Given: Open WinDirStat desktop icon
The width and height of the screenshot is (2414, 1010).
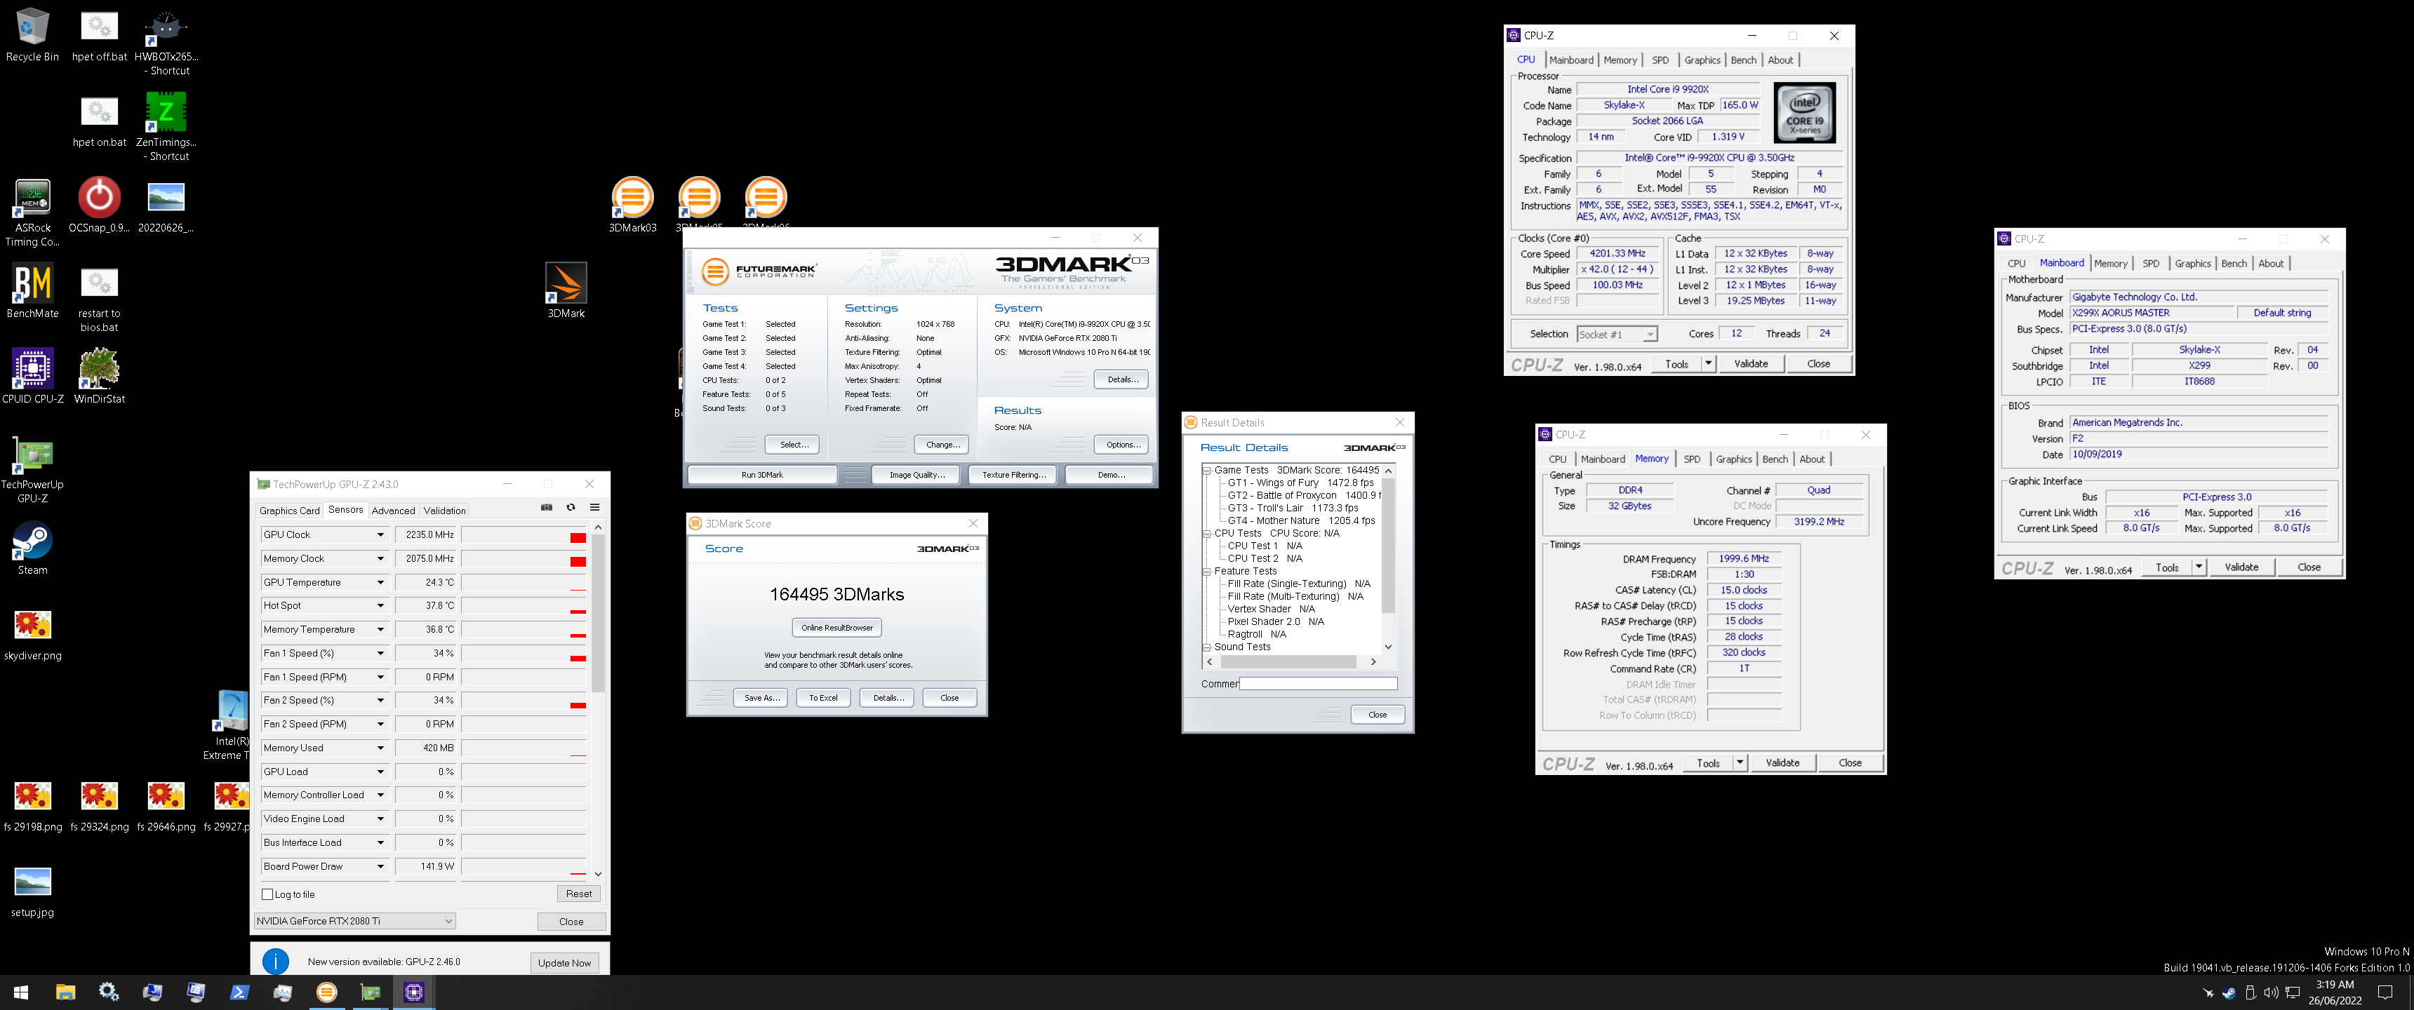Looking at the screenshot, I should click(x=98, y=376).
